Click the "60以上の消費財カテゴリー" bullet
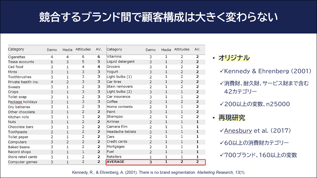This screenshot has width=317, height=178. click(x=256, y=143)
